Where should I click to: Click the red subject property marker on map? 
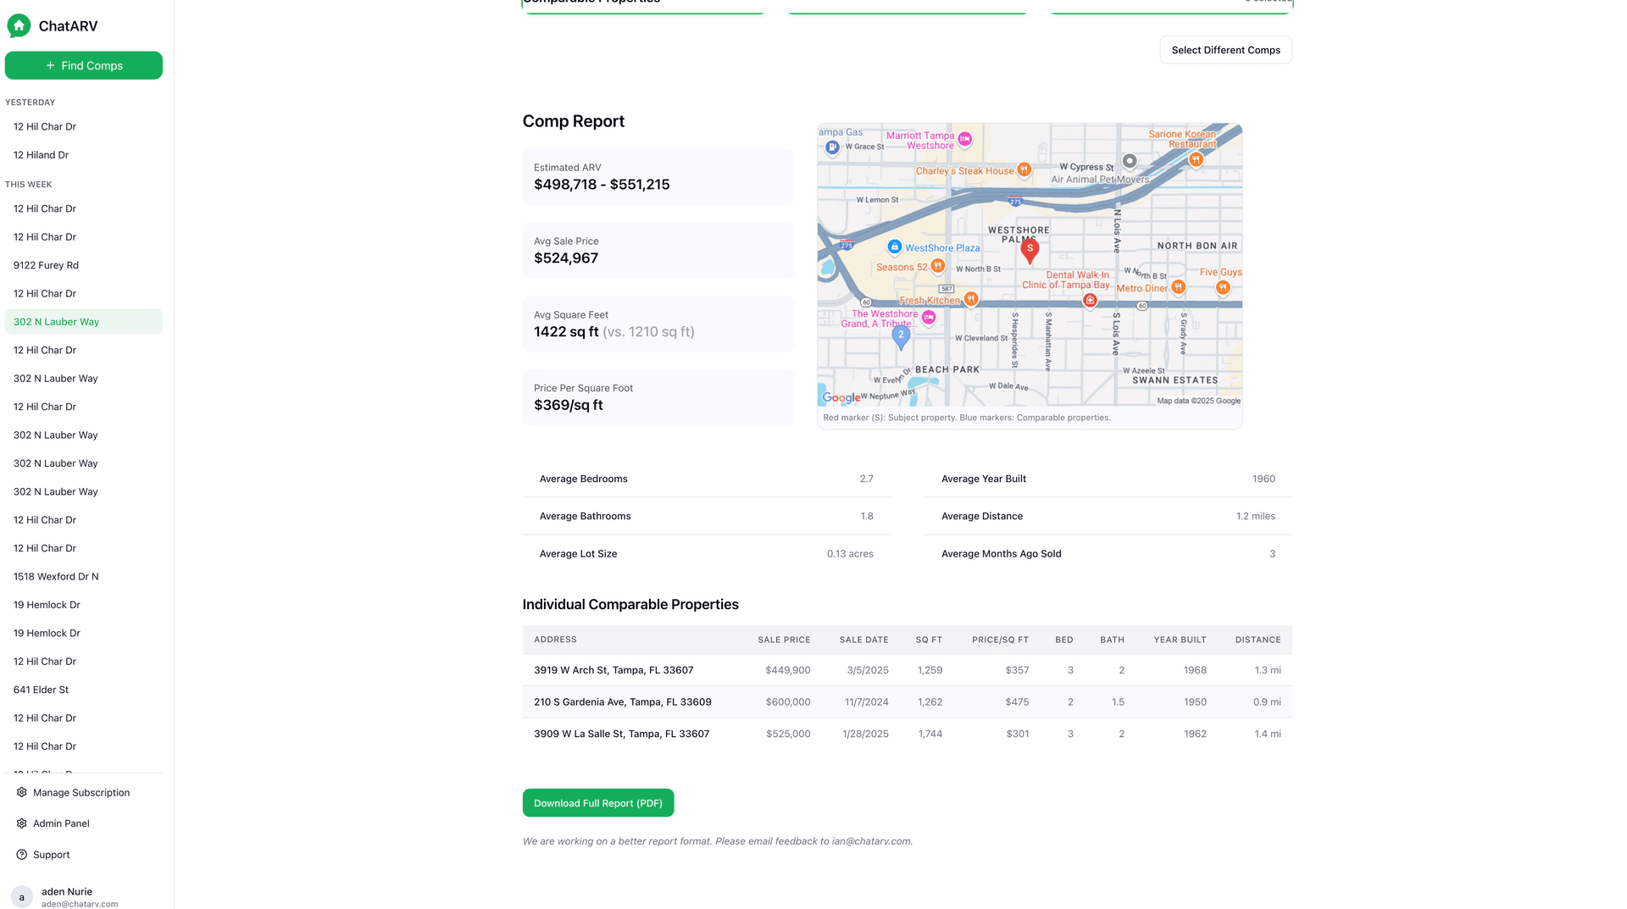coord(1030,250)
